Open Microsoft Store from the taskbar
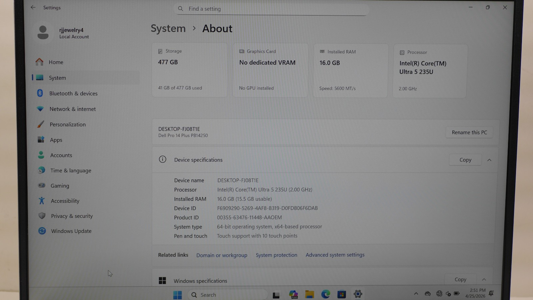 (x=341, y=294)
